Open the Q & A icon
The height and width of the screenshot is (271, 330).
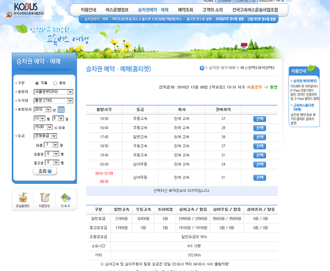[x=65, y=200]
